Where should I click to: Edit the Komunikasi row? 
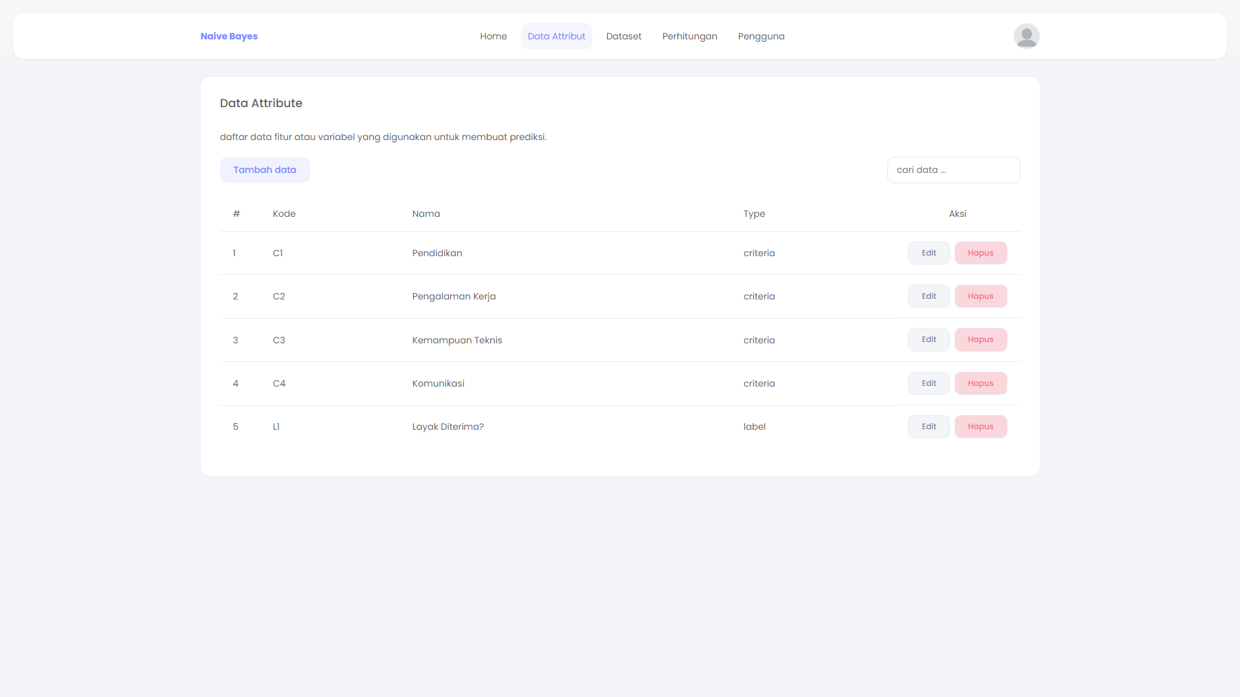pyautogui.click(x=929, y=383)
